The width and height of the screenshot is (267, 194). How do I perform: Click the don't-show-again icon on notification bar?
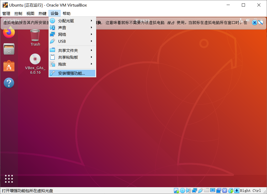tap(261, 22)
